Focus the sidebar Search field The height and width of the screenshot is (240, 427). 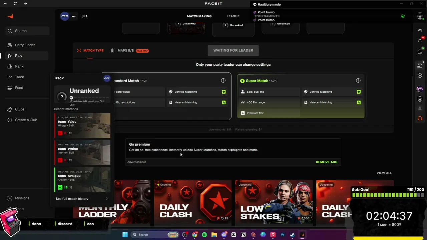27,31
